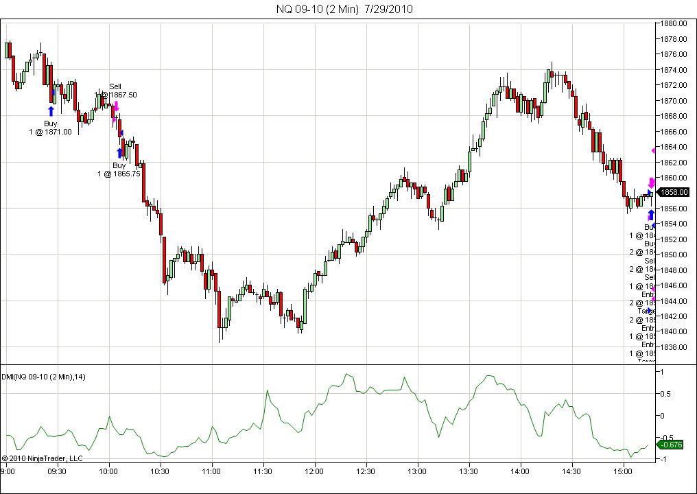This screenshot has width=697, height=494.
Task: Click the 10:30 time axis label
Action: tap(160, 471)
